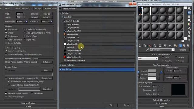The width and height of the screenshot is (194, 109).
Task: Expand the Sample Slots group
Action: coord(60,69)
